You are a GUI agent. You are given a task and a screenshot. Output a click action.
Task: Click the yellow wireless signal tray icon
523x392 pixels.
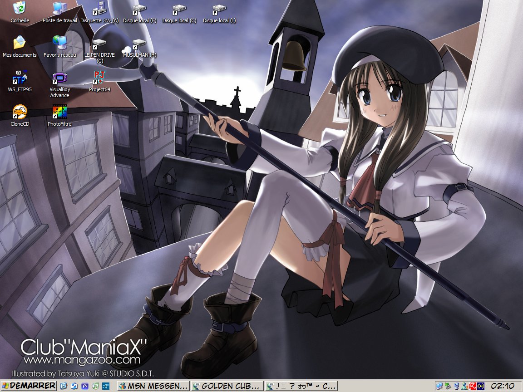pos(481,386)
